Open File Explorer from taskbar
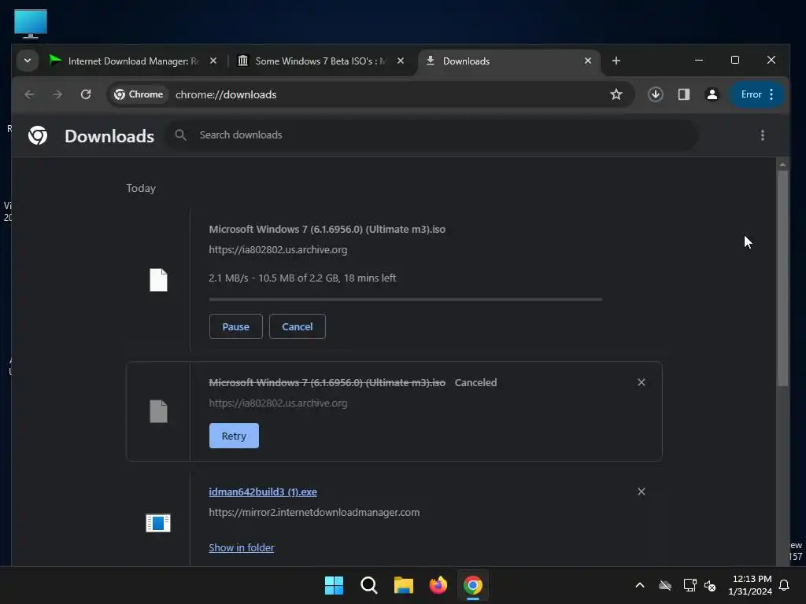 pyautogui.click(x=404, y=585)
